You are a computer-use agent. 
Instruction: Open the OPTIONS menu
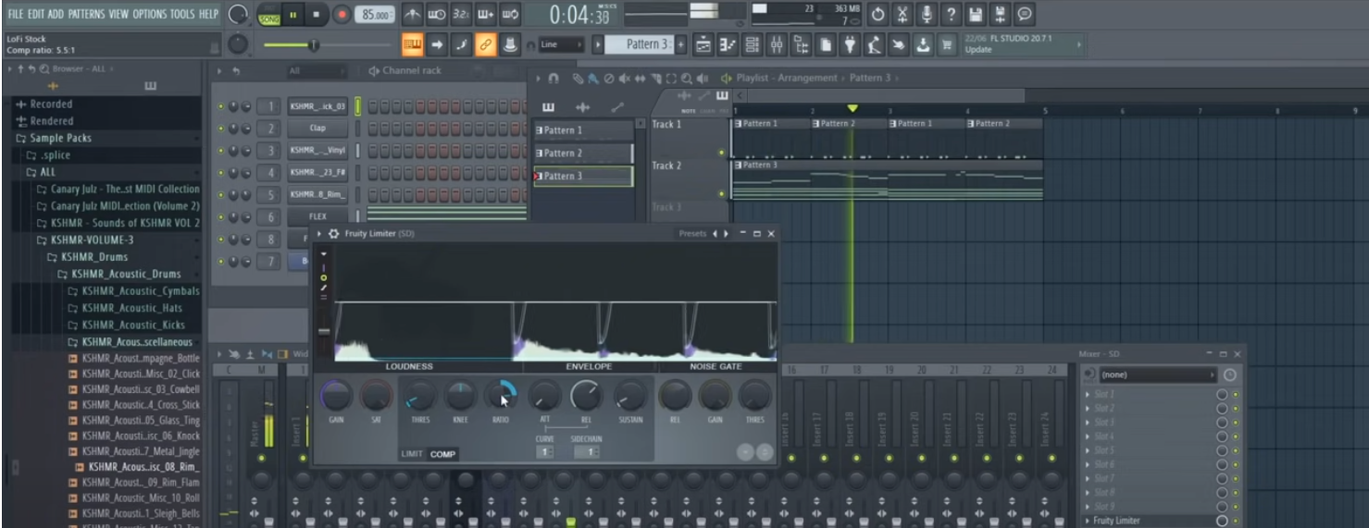(149, 14)
